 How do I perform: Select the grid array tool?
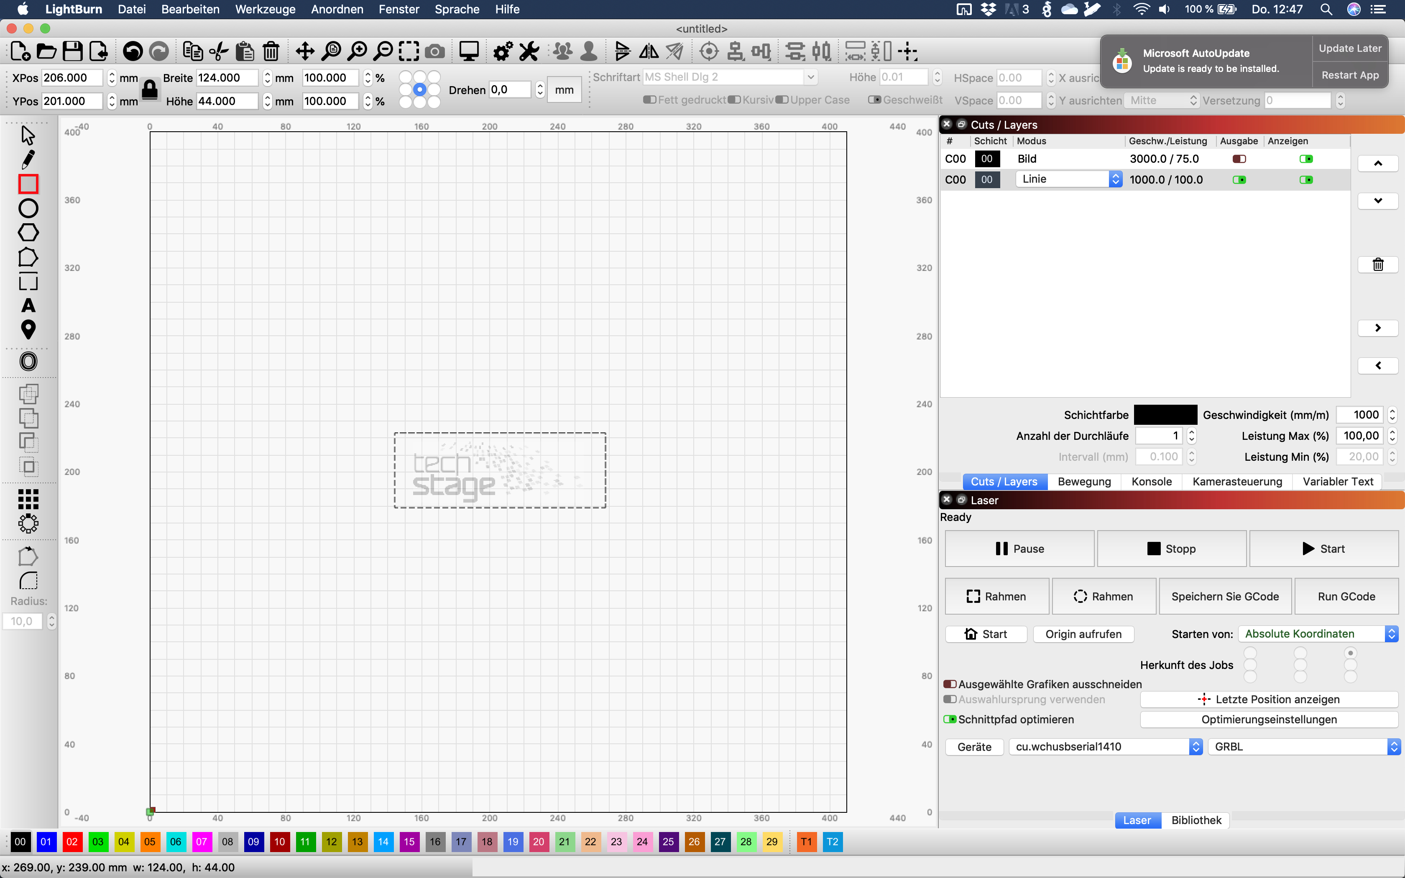coord(28,499)
